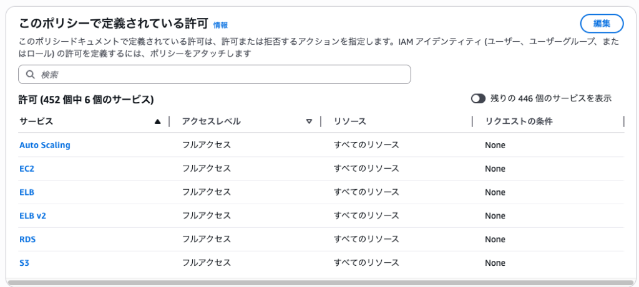The width and height of the screenshot is (639, 287).
Task: Type in the 検索 search field
Action: pyautogui.click(x=218, y=75)
